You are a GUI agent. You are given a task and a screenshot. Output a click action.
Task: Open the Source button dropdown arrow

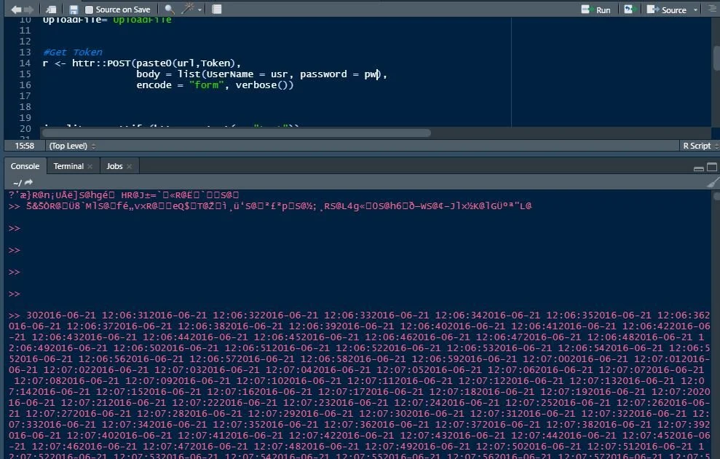[696, 9]
